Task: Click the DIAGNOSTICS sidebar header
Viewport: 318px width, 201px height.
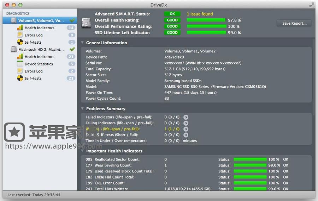Action: tap(18, 13)
